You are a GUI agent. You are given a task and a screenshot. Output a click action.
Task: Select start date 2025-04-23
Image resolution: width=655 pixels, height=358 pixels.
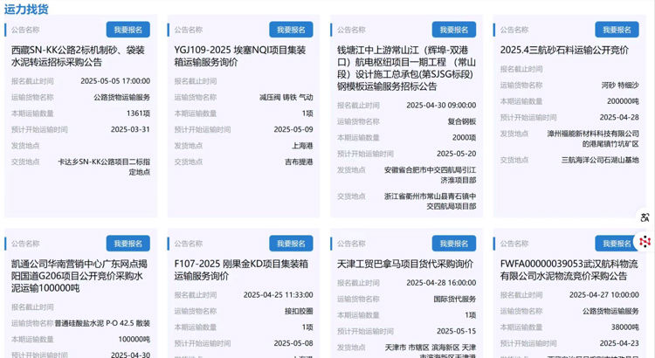[619, 343]
